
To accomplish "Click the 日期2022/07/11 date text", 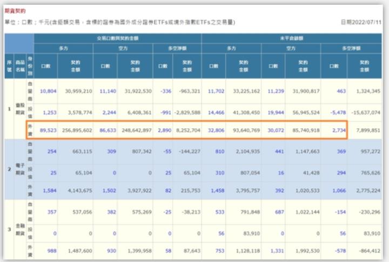I will pos(361,22).
